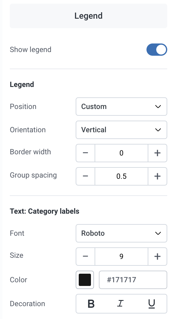Decrease the Border width value

pyautogui.click(x=85, y=153)
